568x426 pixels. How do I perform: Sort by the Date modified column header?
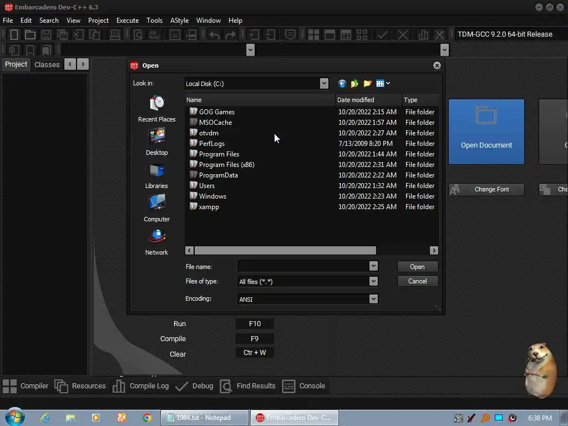369,100
